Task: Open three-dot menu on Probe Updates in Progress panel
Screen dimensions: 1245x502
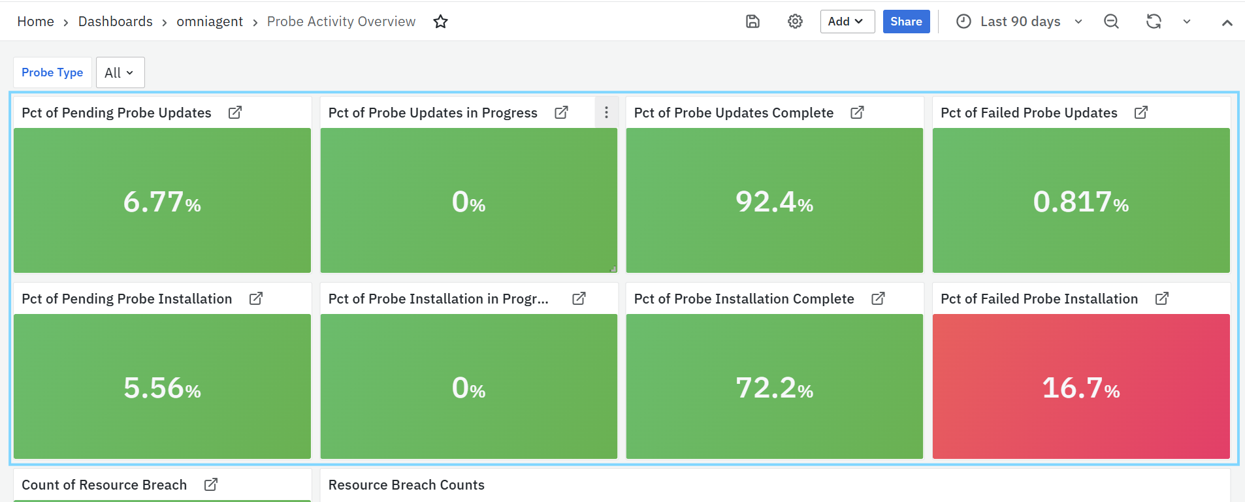Action: click(606, 112)
